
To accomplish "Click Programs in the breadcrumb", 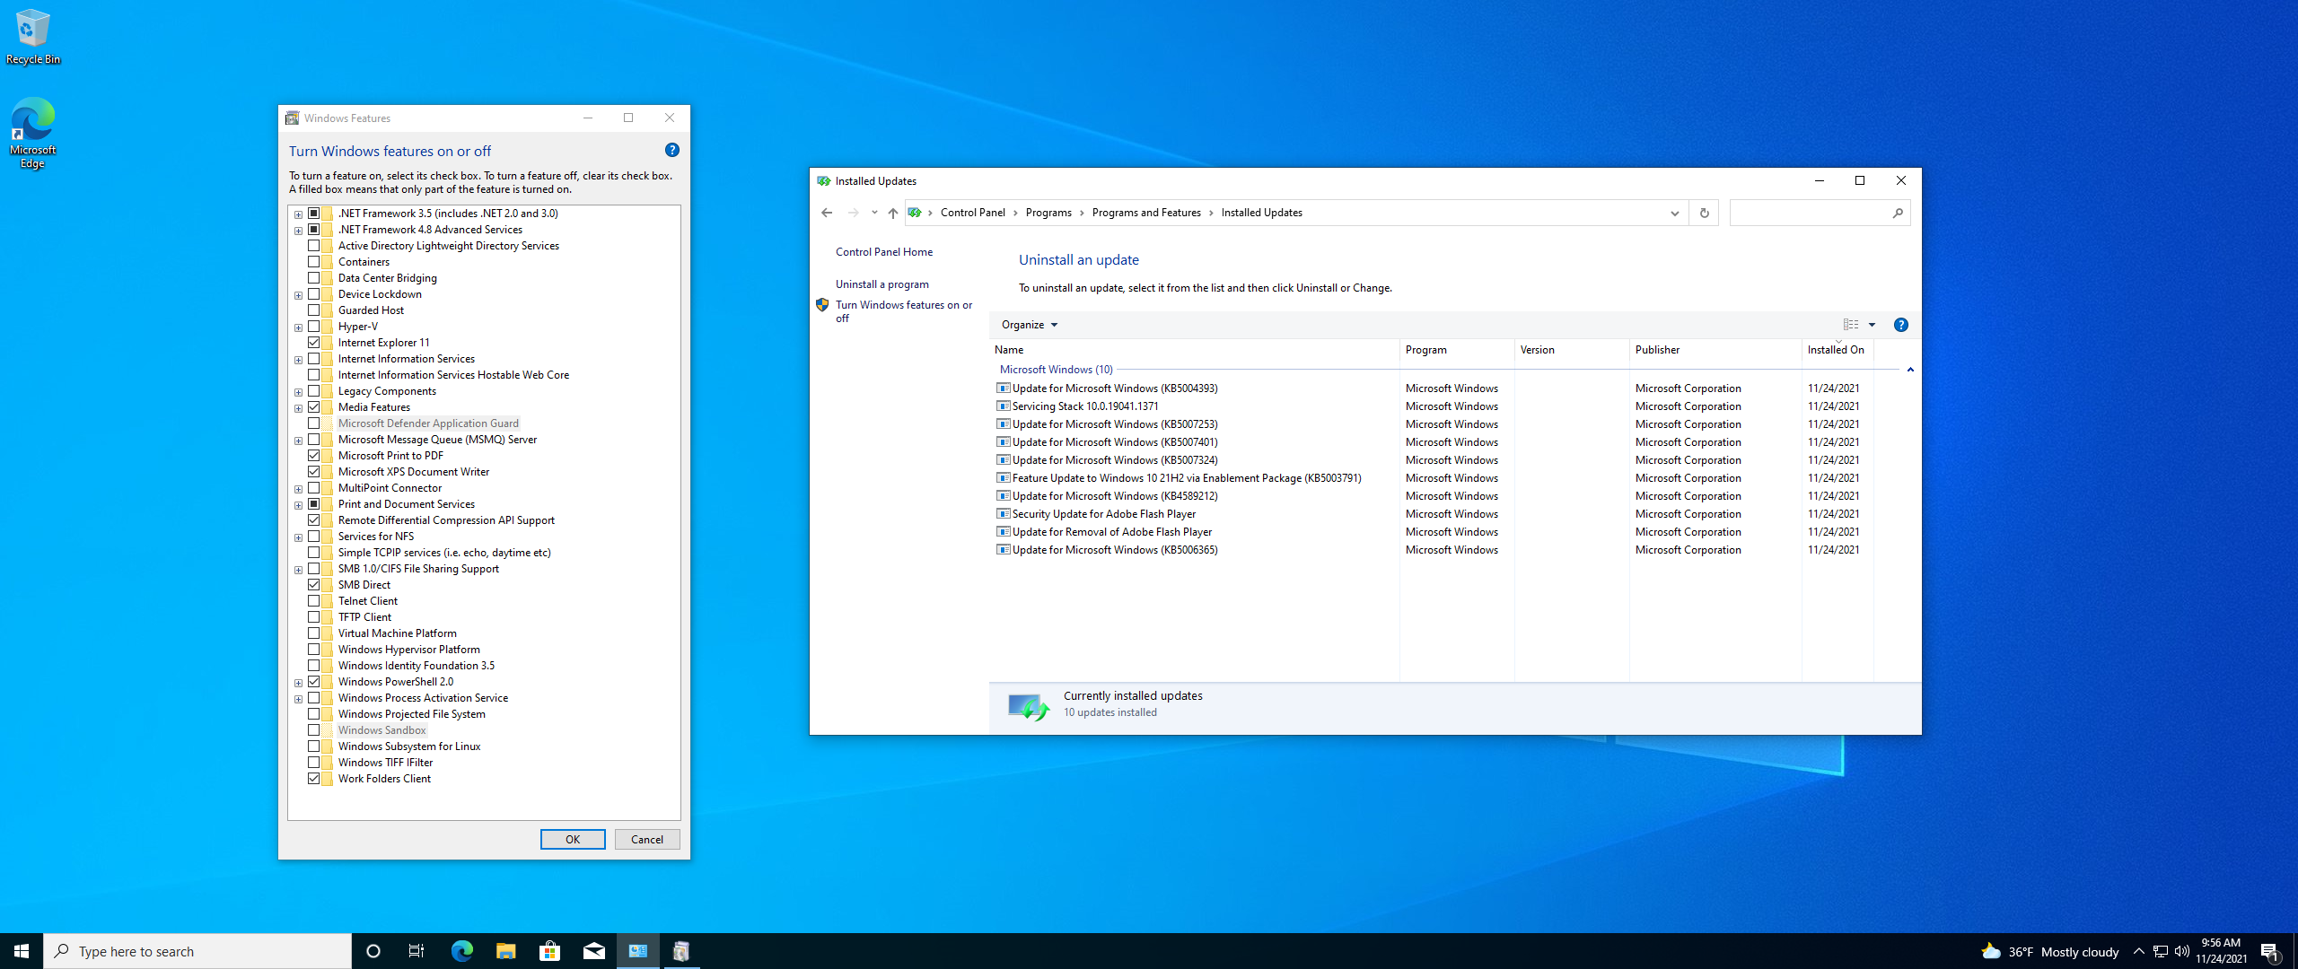I will 1048,213.
